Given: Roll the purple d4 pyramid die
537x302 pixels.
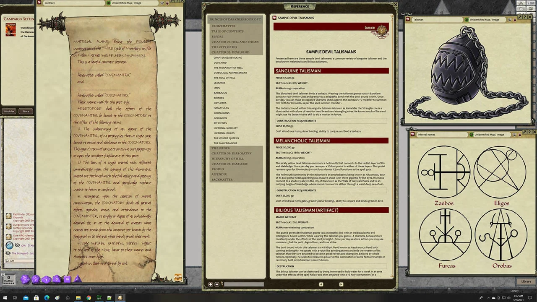Looking at the screenshot, I should pyautogui.click(x=78, y=279).
